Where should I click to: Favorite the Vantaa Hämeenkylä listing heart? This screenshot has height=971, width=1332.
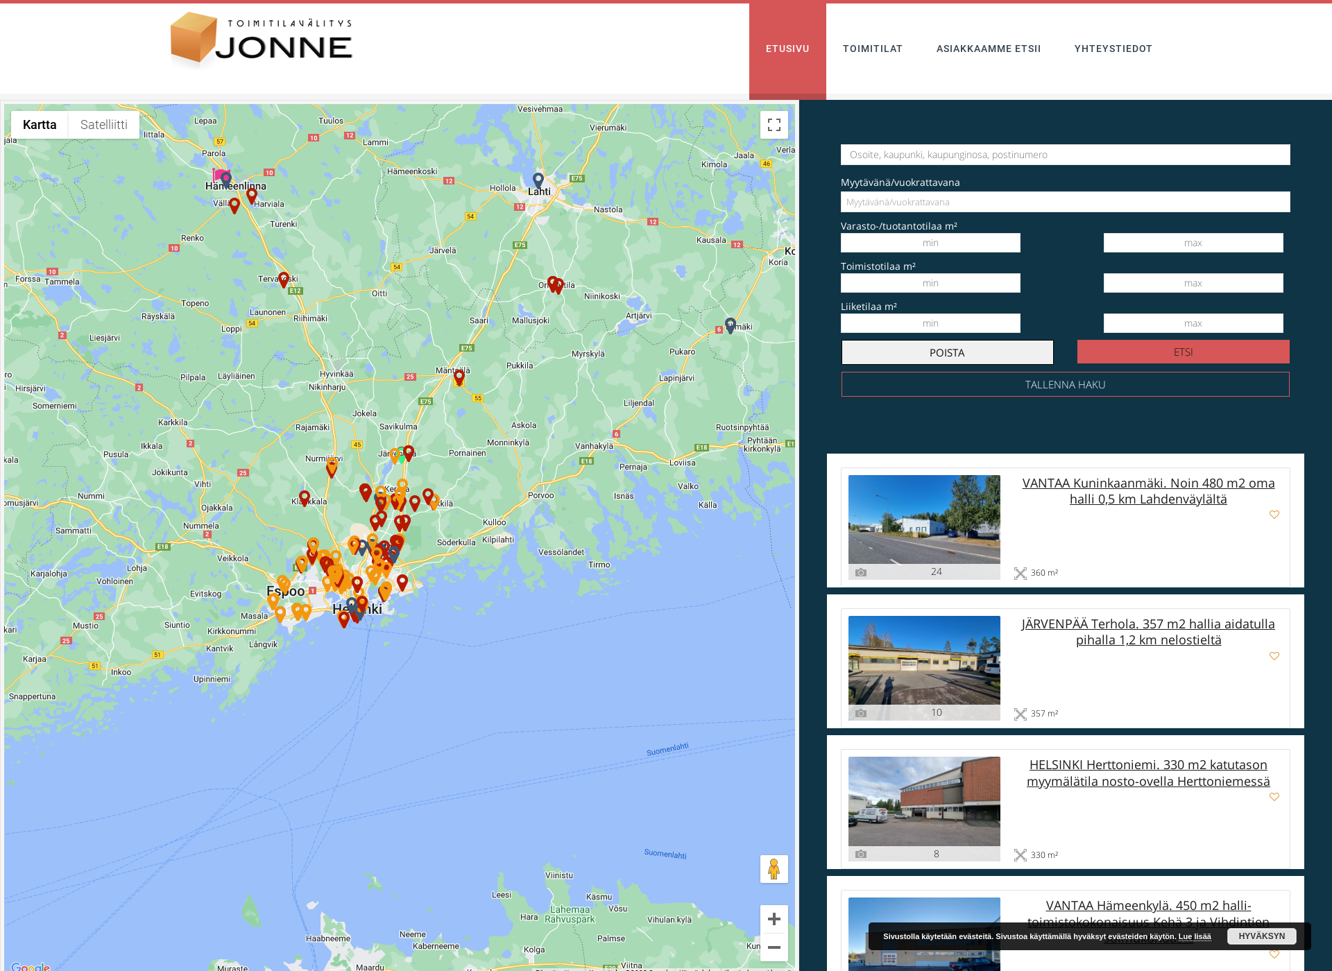[x=1274, y=954]
